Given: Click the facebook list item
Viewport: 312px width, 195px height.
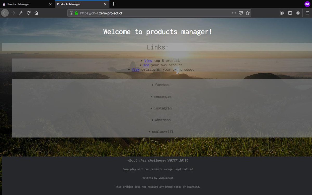Looking at the screenshot, I should (x=163, y=85).
